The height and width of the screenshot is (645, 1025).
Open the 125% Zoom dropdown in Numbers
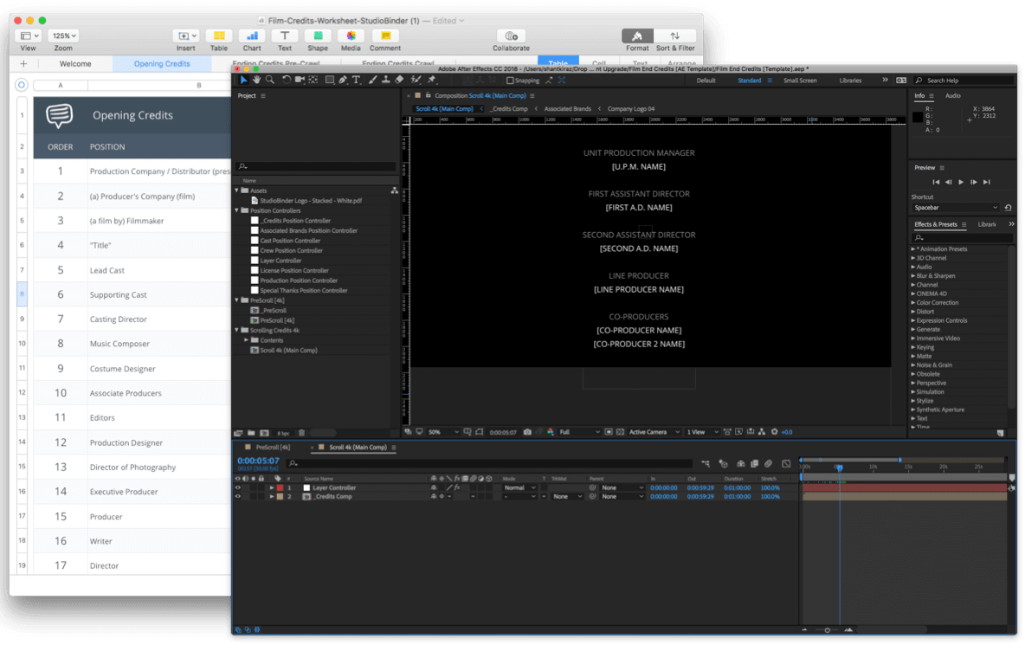pos(64,36)
